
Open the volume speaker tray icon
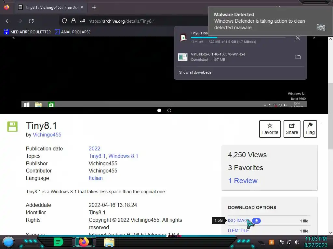pyautogui.click(x=297, y=242)
